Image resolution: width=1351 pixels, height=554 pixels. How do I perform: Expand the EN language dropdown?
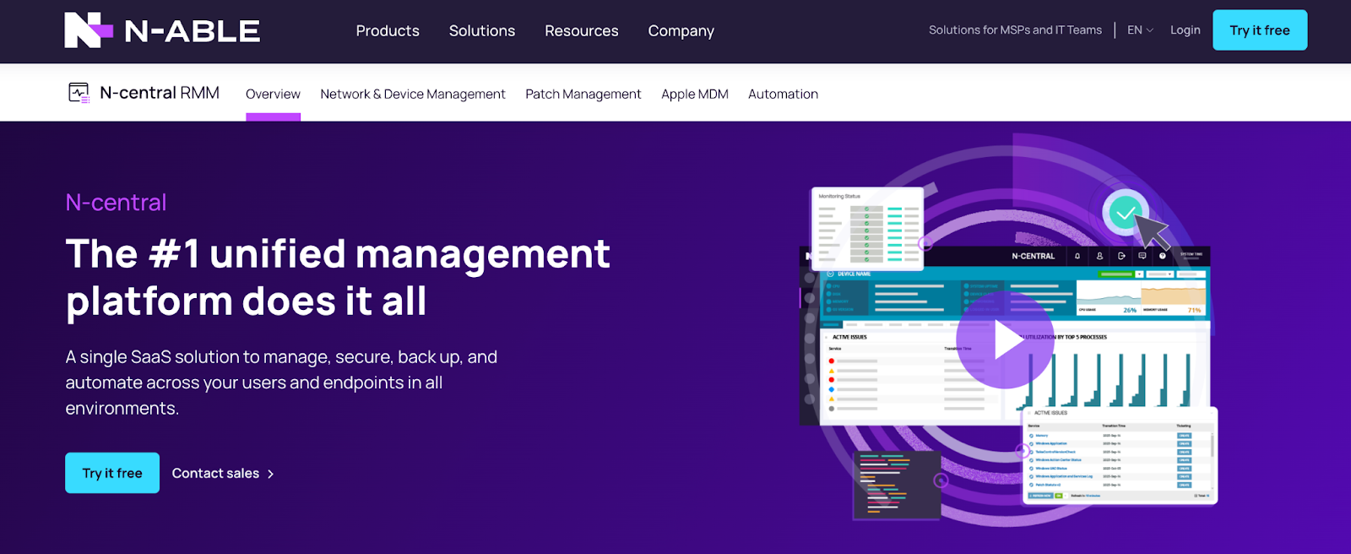click(x=1140, y=30)
